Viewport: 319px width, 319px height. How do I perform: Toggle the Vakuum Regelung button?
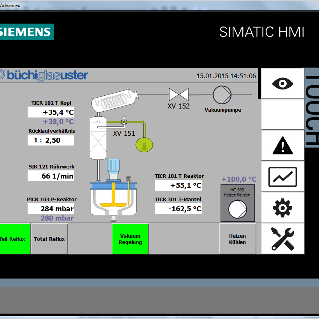[130, 239]
